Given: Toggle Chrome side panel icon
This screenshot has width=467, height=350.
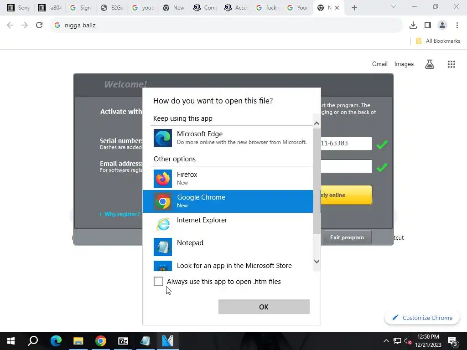Looking at the screenshot, I should click(428, 25).
